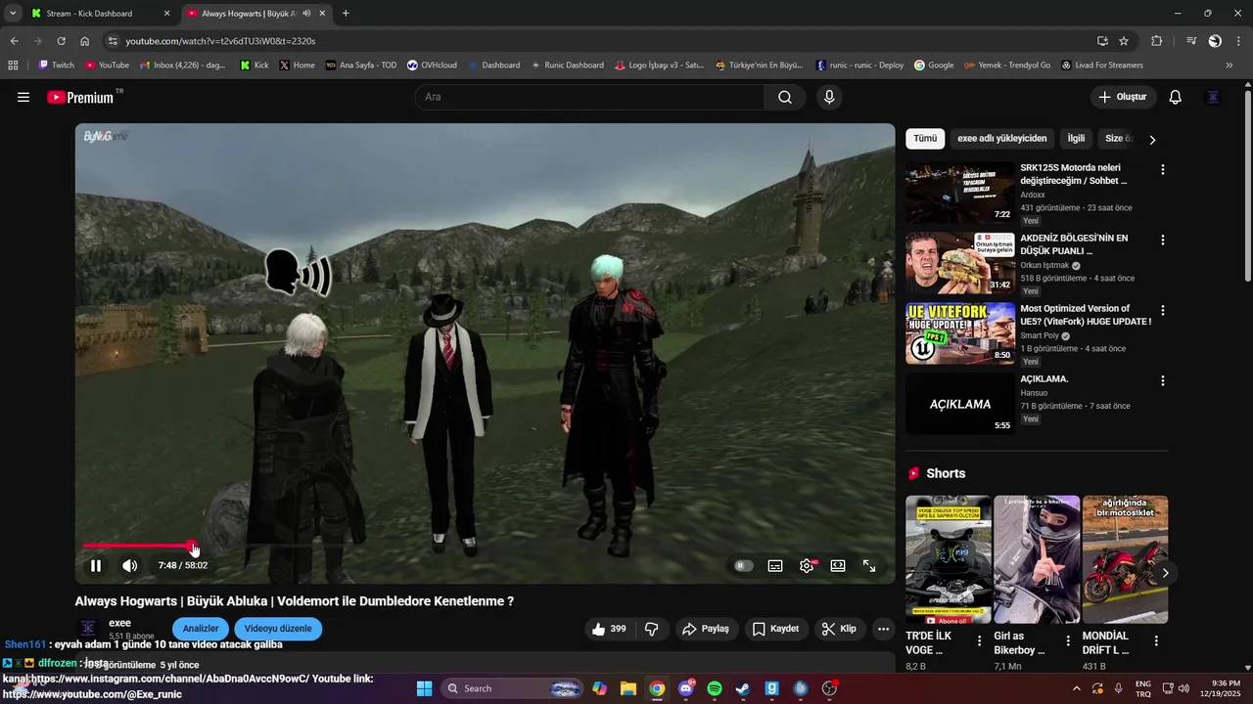Image resolution: width=1253 pixels, height=704 pixels.
Task: Mute the video with the speaker icon
Action: click(x=129, y=565)
